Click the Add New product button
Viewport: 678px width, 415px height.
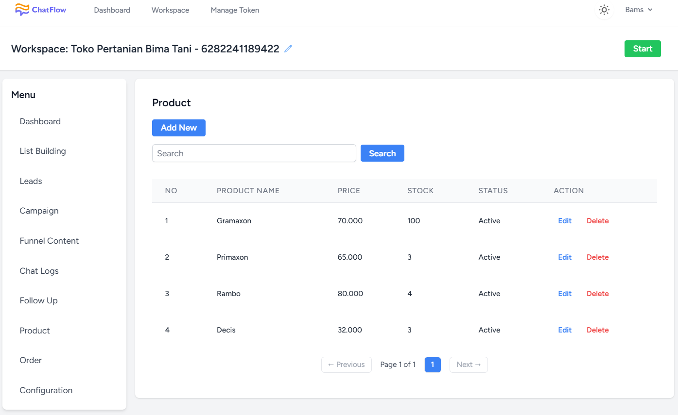click(x=179, y=128)
